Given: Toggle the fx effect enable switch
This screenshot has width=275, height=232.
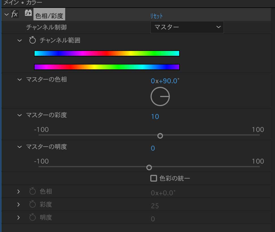Looking at the screenshot, I should coord(14,14).
